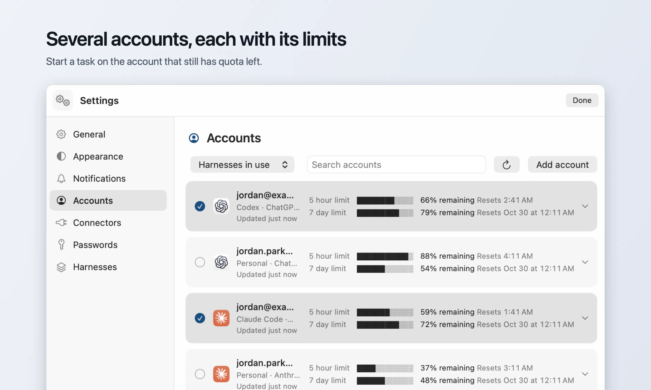The image size is (651, 390).
Task: Click the Done button
Action: [x=582, y=100]
